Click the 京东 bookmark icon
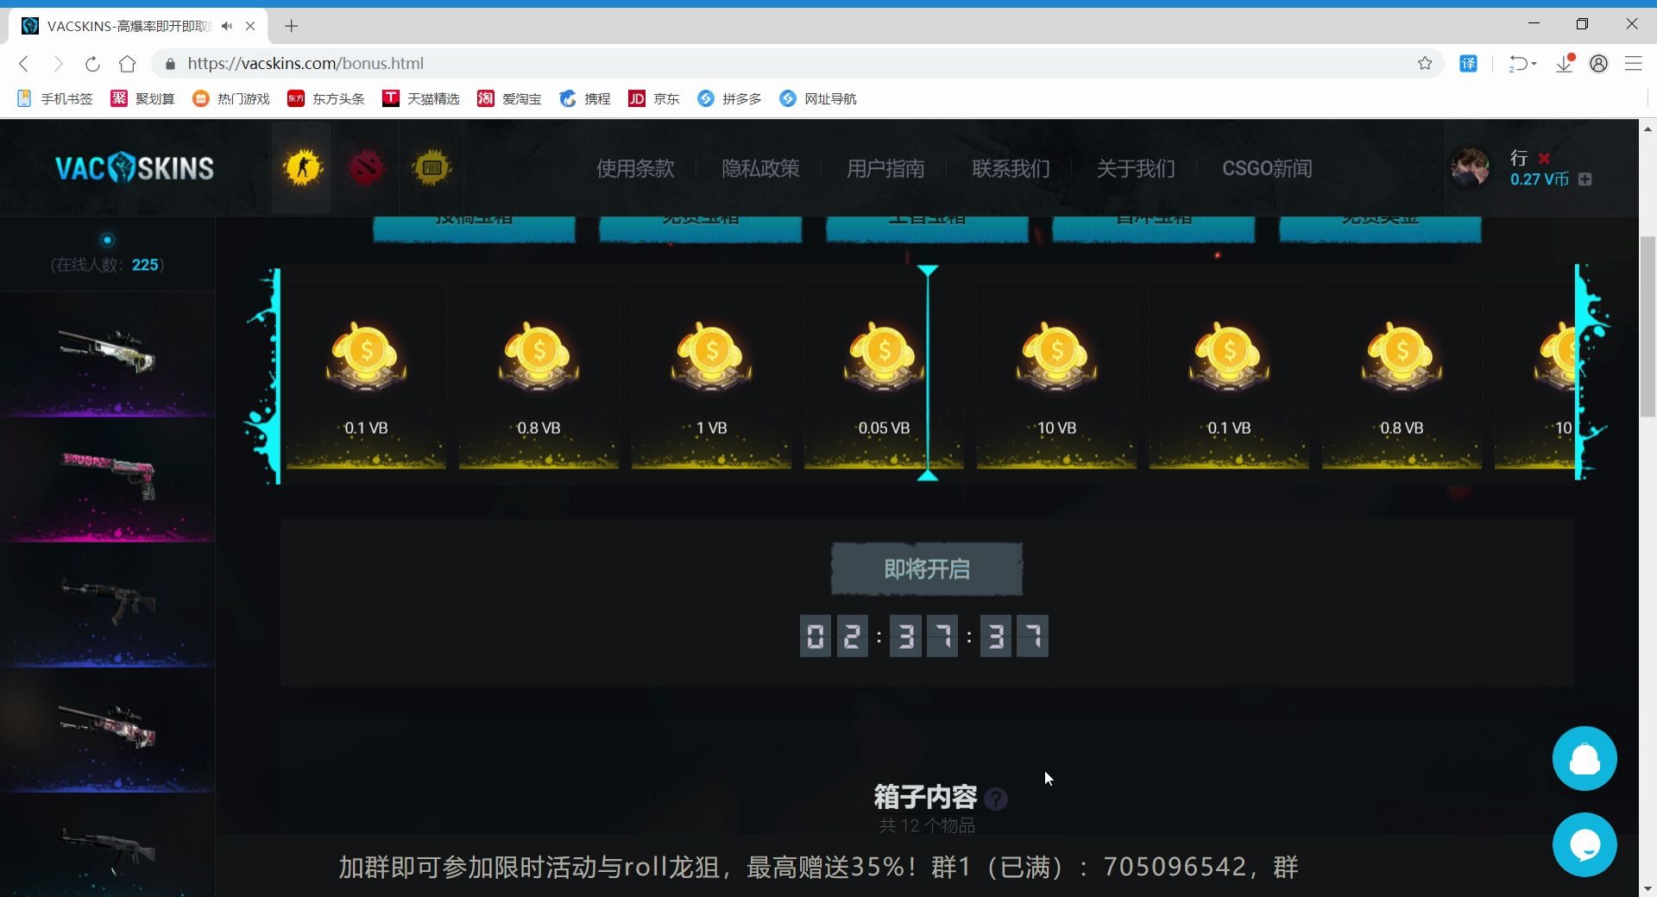This screenshot has width=1657, height=897. [x=638, y=99]
